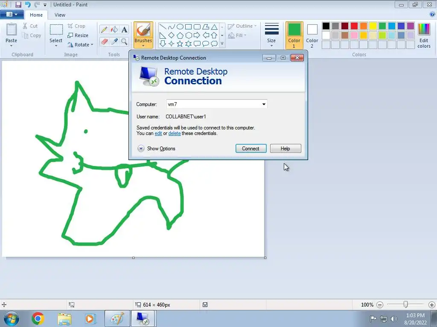Click zoom out minus button in status bar
This screenshot has width=437, height=327.
379,305
